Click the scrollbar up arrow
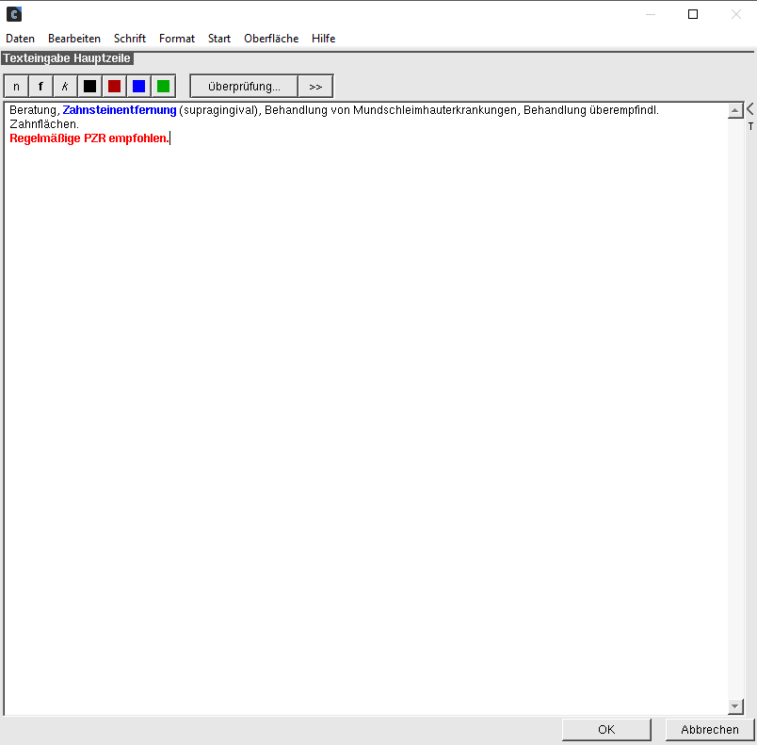757x745 pixels. point(734,110)
